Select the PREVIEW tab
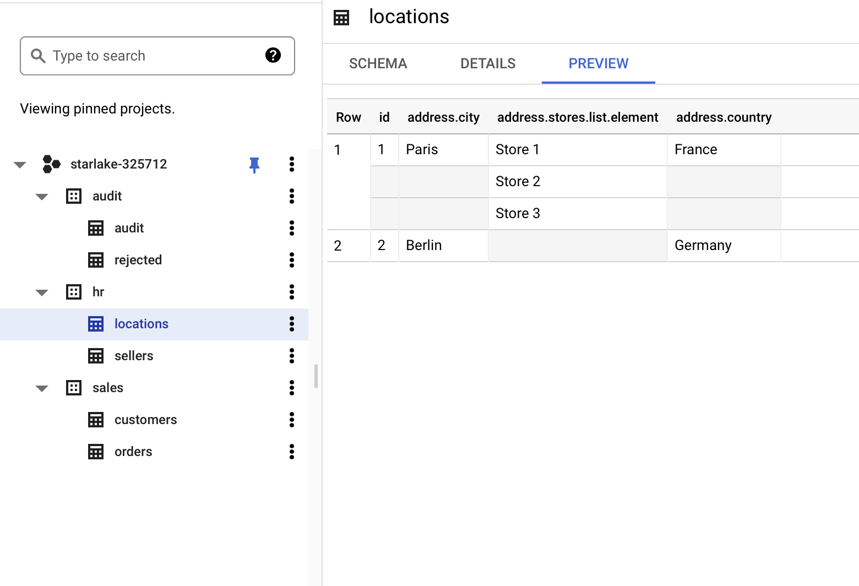 point(599,63)
